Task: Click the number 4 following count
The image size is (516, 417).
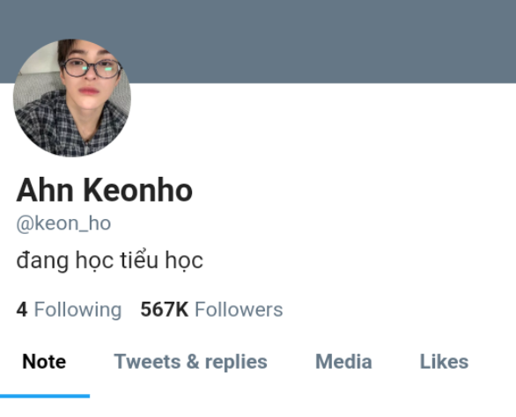Action: [22, 310]
